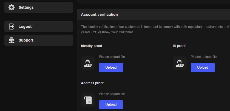The width and height of the screenshot is (230, 111).
Task: Click the Identity proof person icon
Action: (x=88, y=63)
